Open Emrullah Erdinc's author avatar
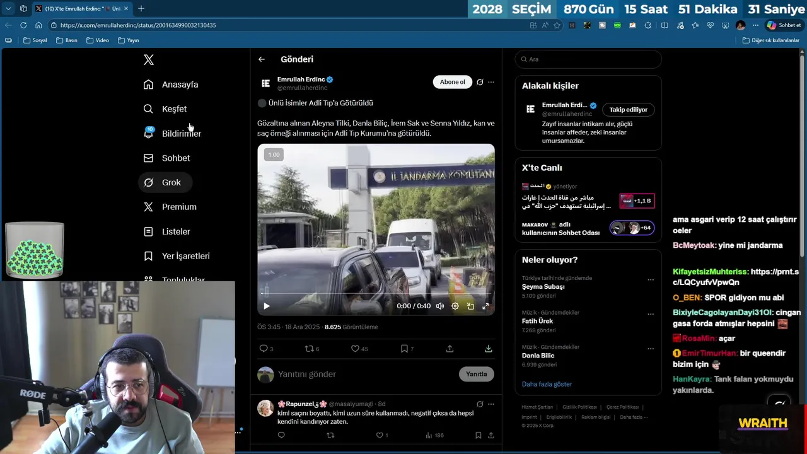The image size is (807, 454). pyautogui.click(x=265, y=83)
